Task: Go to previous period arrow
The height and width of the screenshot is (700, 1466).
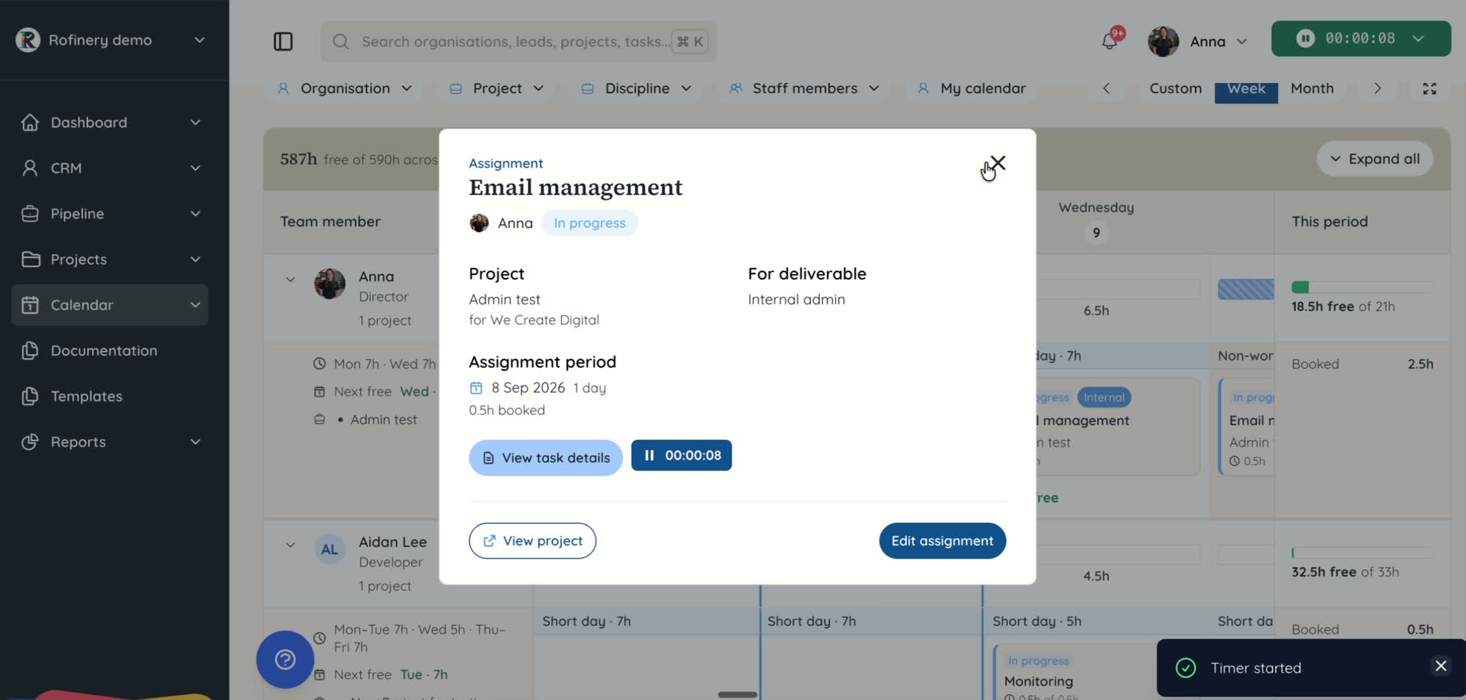Action: pyautogui.click(x=1107, y=89)
